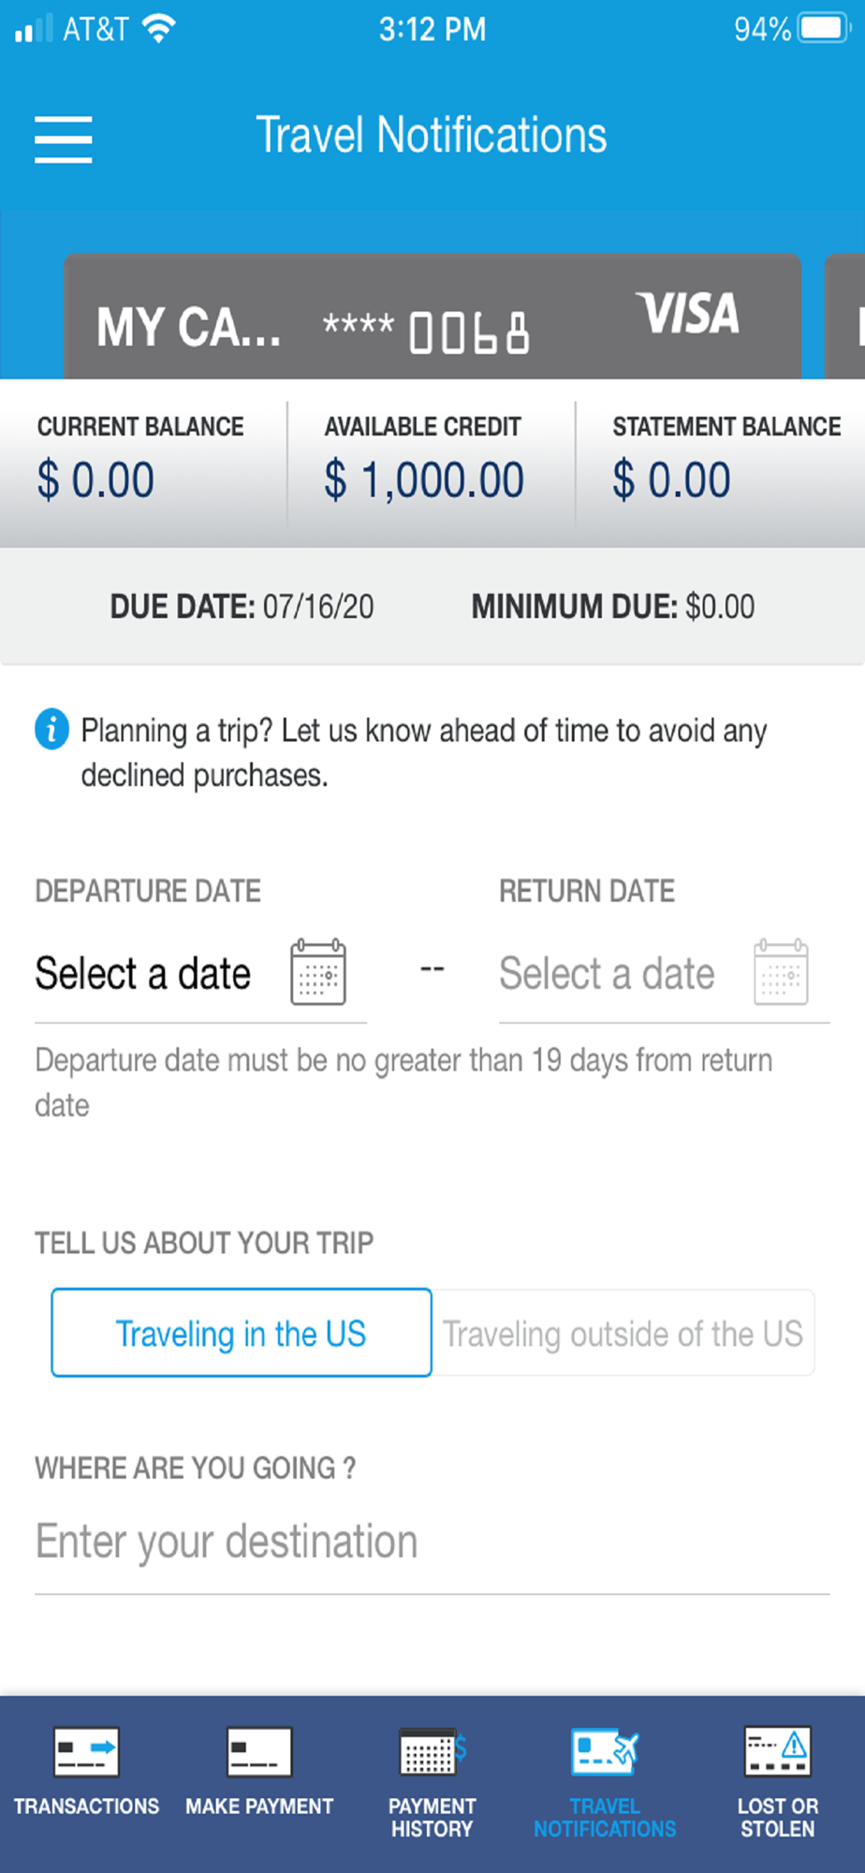Tap the departure date calendar icon
The height and width of the screenshot is (1873, 865).
tap(318, 972)
